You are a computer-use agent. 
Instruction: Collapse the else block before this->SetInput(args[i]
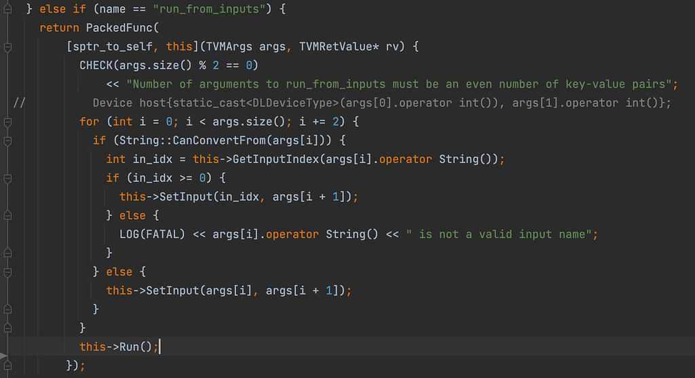(7, 272)
